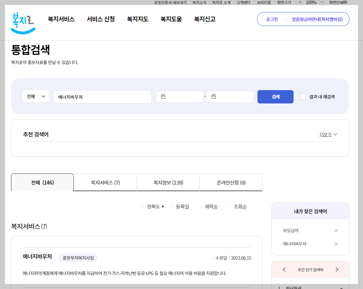Enable the 결과 내 재검색 checkbox

pos(303,96)
